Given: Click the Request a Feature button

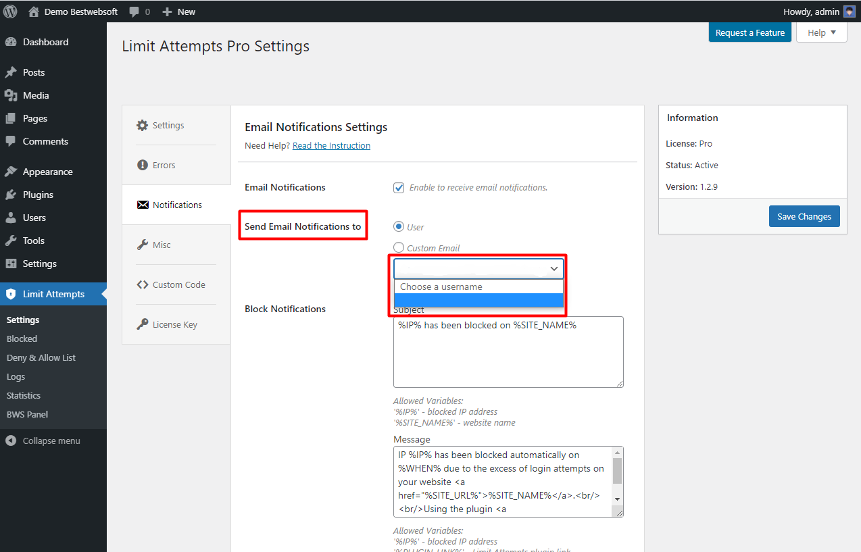Looking at the screenshot, I should 750,32.
